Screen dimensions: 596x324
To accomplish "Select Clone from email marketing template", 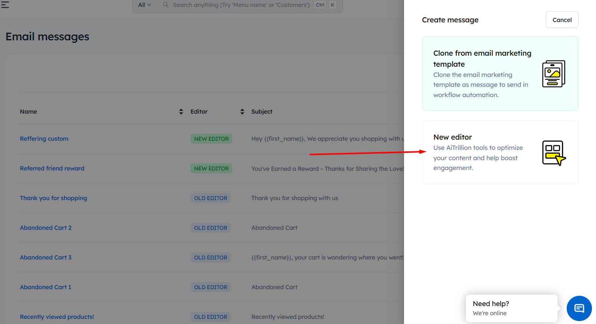I will [500, 74].
